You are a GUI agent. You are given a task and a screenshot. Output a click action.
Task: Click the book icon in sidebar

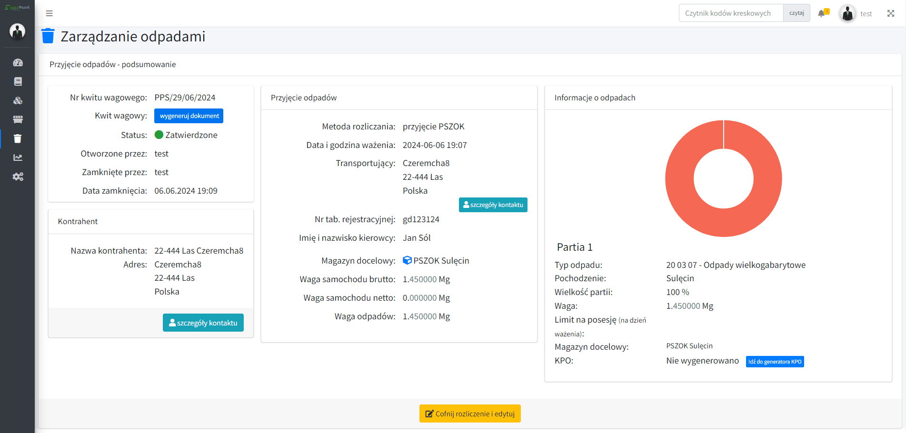(x=18, y=82)
